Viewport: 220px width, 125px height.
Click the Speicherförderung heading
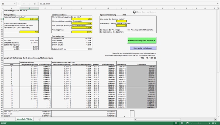[x=108, y=15]
